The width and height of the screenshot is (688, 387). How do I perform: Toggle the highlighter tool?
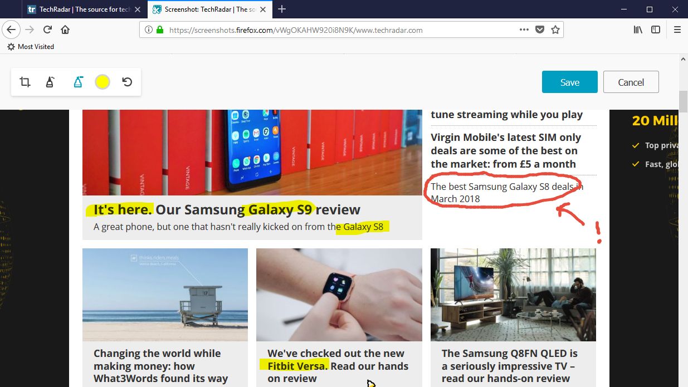(77, 81)
